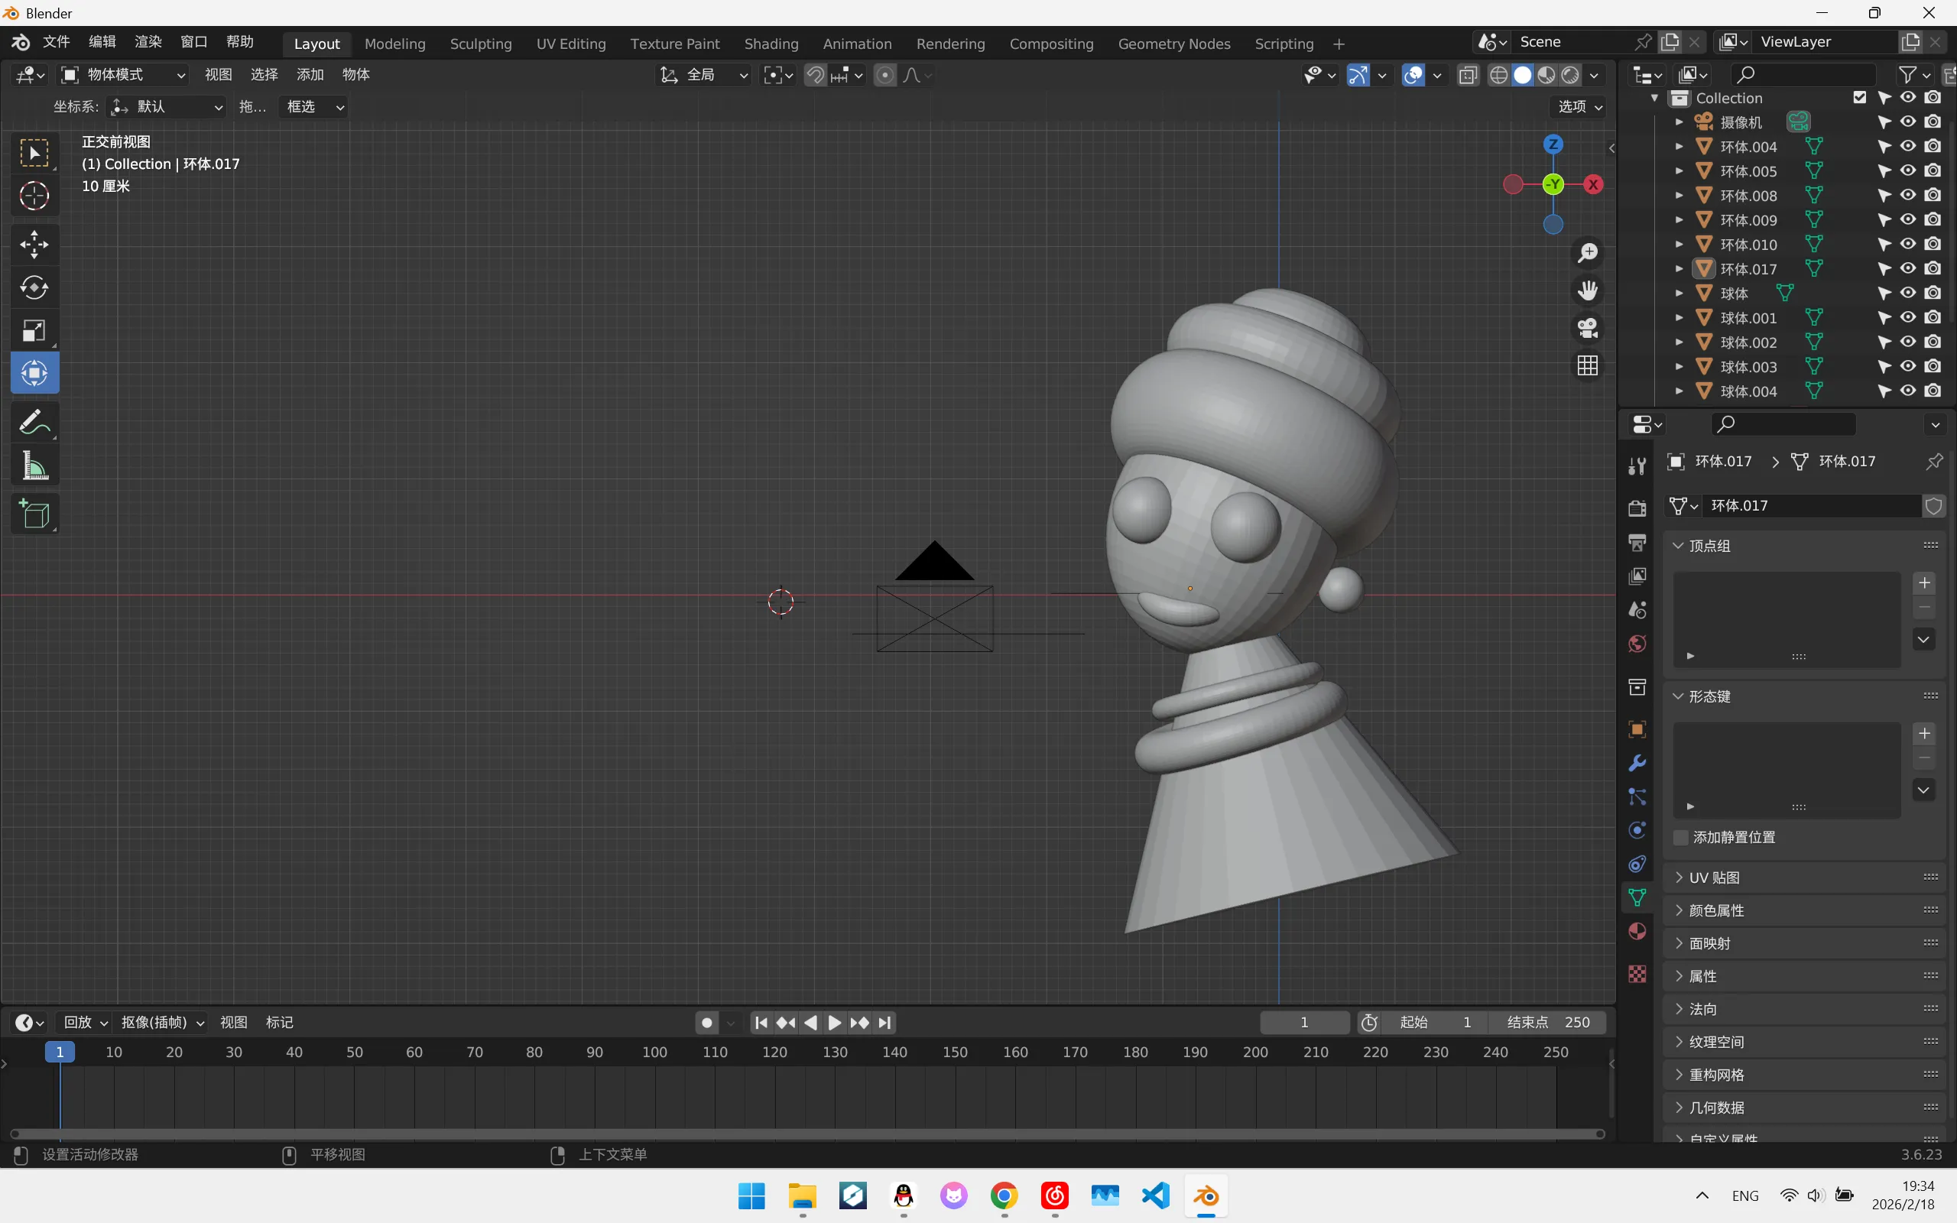
Task: Click the 结束点 250 frame field
Action: (1547, 1023)
